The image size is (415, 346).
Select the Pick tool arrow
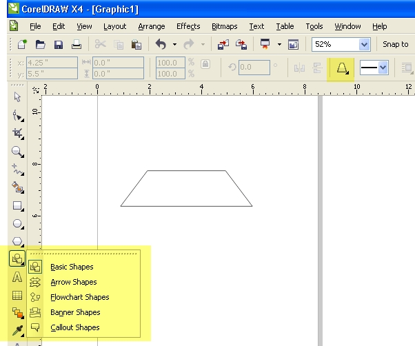pos(17,97)
